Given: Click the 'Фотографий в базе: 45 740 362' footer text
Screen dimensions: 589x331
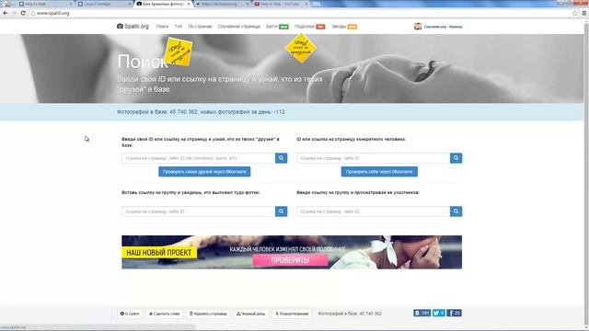Looking at the screenshot, I should click(x=350, y=314).
